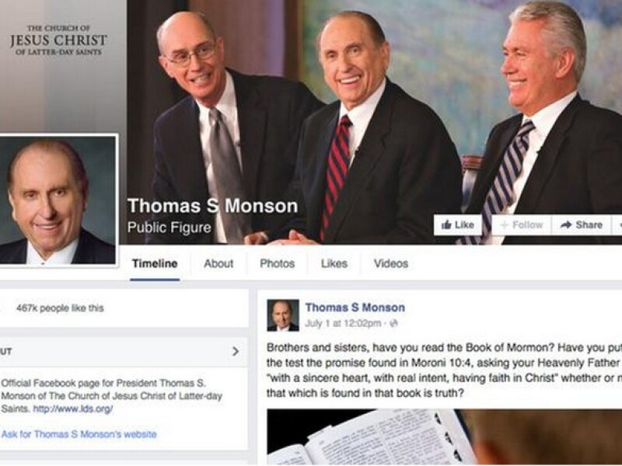This screenshot has width=622, height=466.
Task: Open the July 1 post timestamp
Action: (x=343, y=323)
